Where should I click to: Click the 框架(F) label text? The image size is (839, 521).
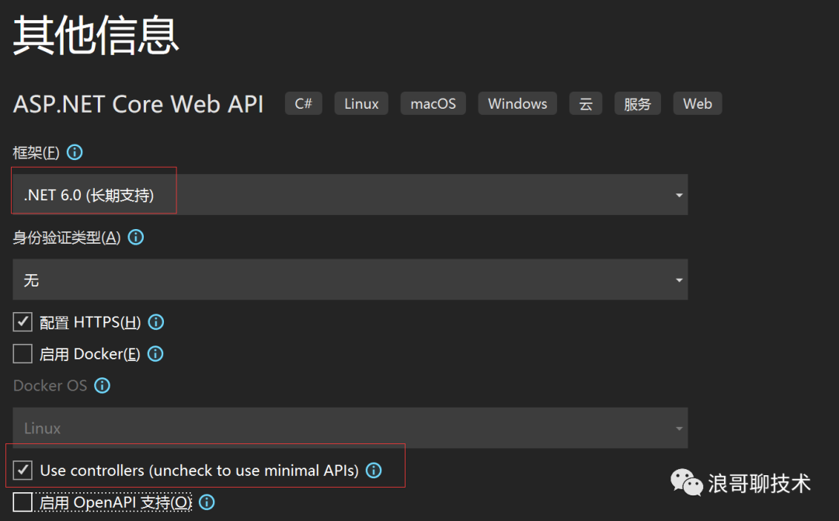tap(36, 153)
